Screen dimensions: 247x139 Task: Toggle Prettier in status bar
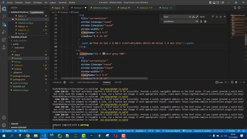[x=230, y=131]
